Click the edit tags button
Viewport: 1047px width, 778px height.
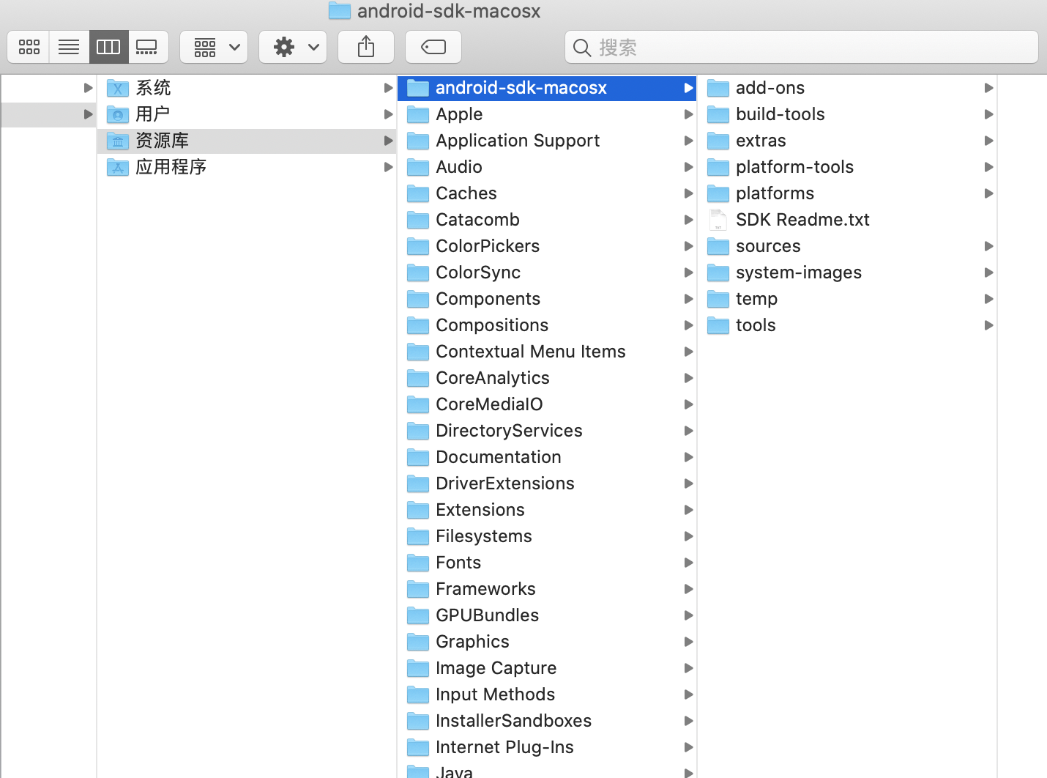(x=433, y=48)
